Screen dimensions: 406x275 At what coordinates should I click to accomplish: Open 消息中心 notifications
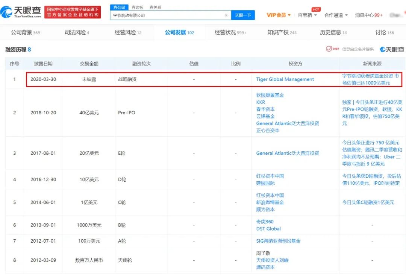[x=369, y=15]
